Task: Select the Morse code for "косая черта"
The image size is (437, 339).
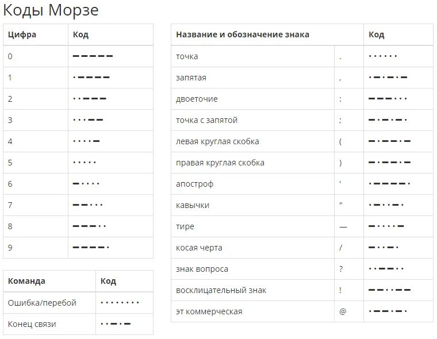Action: click(x=384, y=248)
